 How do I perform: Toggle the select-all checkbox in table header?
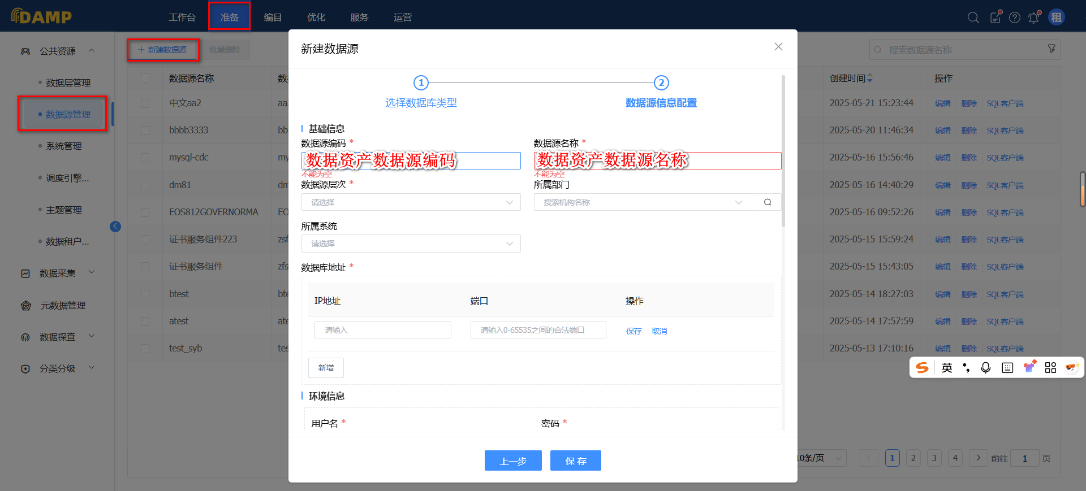[145, 78]
